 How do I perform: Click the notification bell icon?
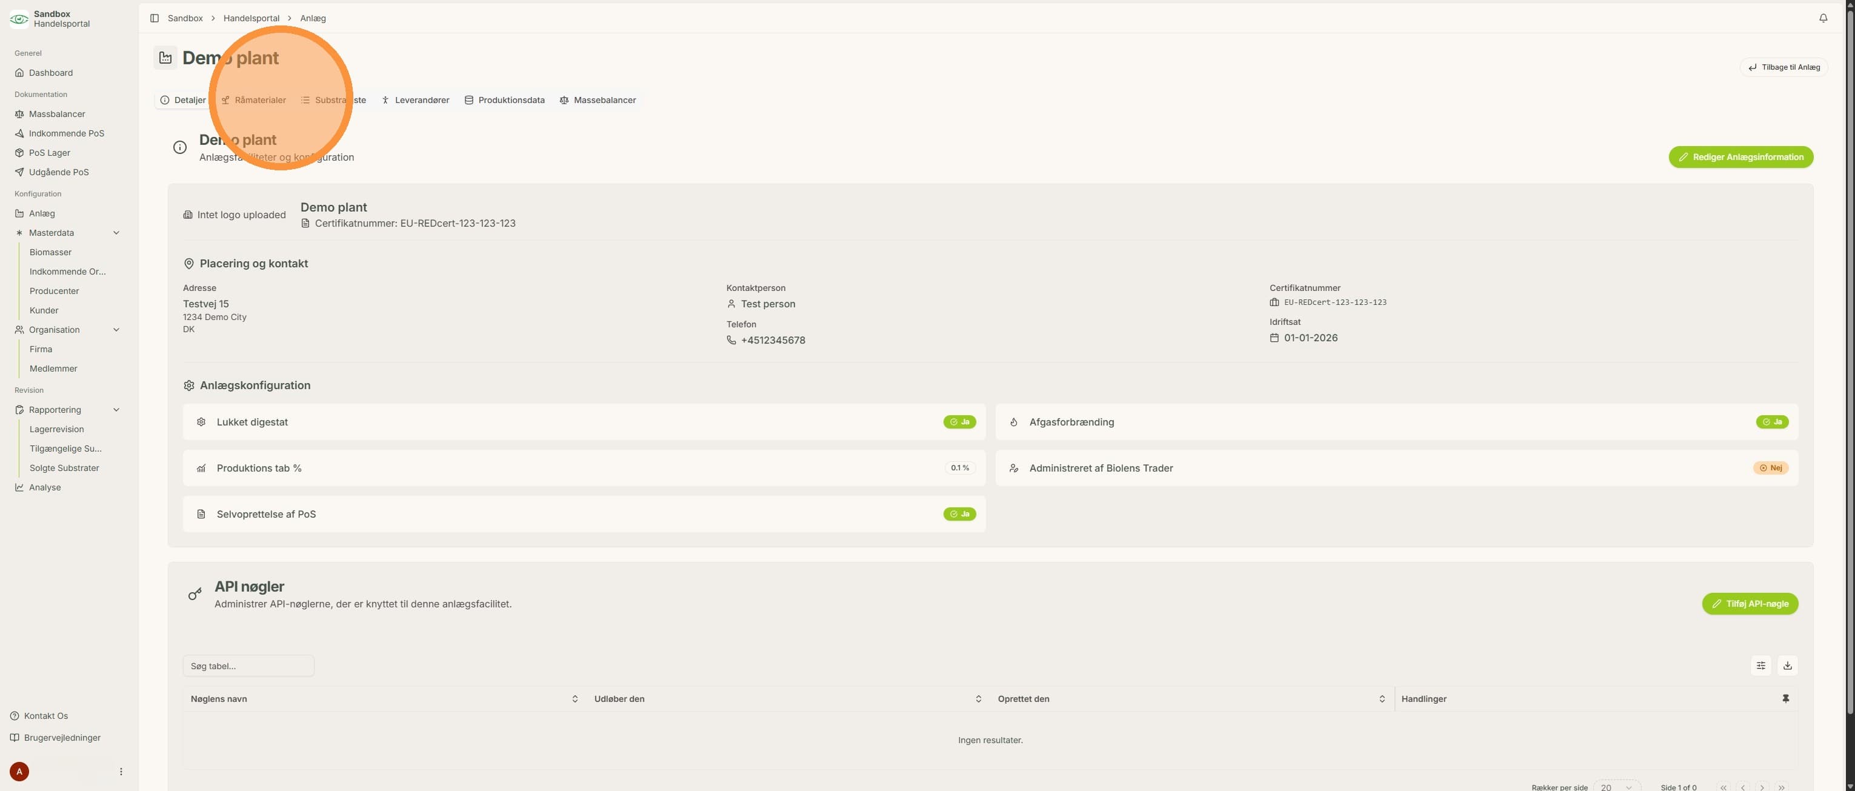click(x=1823, y=18)
